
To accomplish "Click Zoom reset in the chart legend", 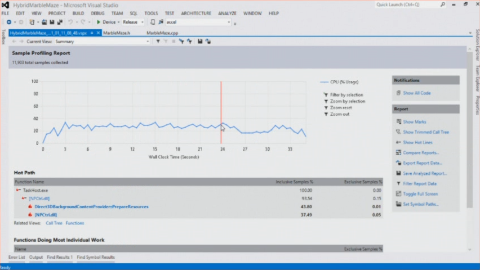I will click(341, 107).
